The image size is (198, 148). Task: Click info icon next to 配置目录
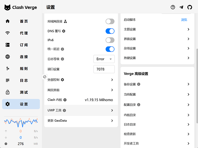(x=139, y=105)
